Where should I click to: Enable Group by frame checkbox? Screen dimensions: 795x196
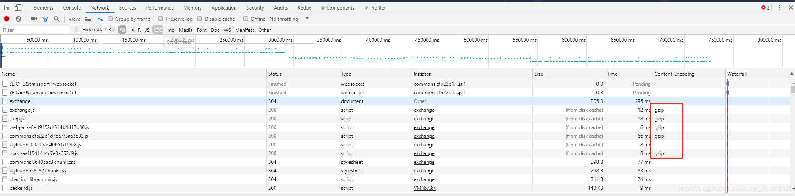click(x=110, y=19)
